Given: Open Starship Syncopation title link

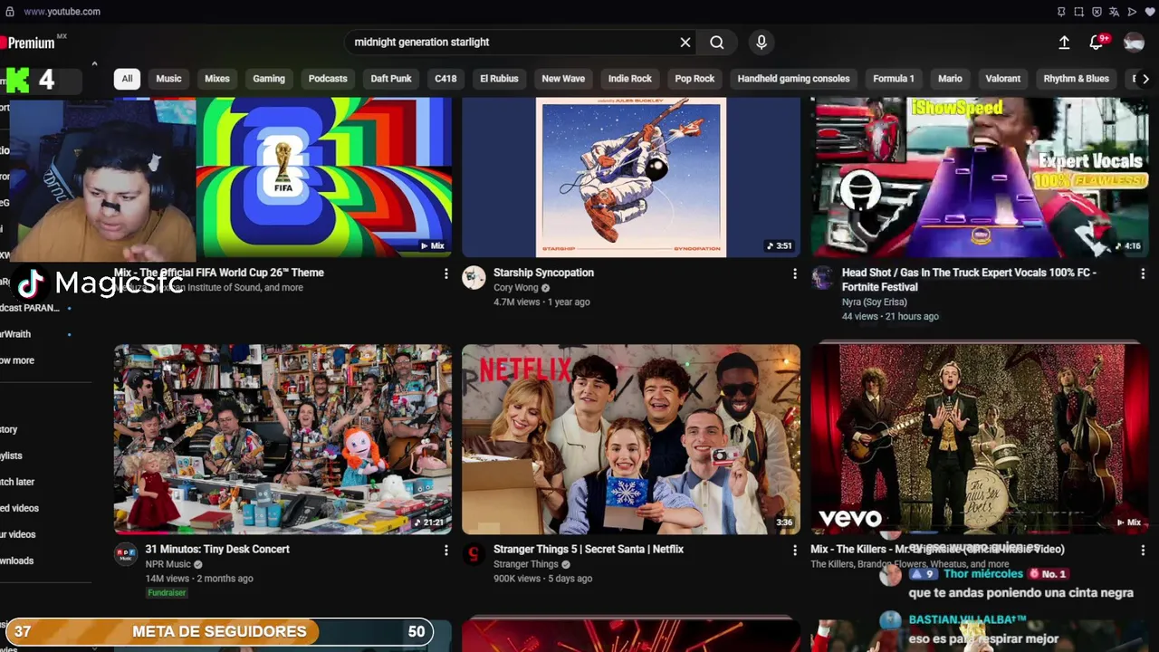Looking at the screenshot, I should click(543, 273).
